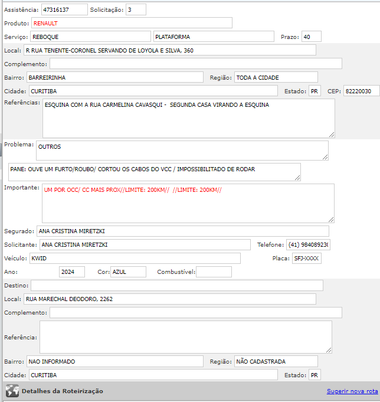
Task: Click resize grip of the Problema textarea
Action: [325, 157]
